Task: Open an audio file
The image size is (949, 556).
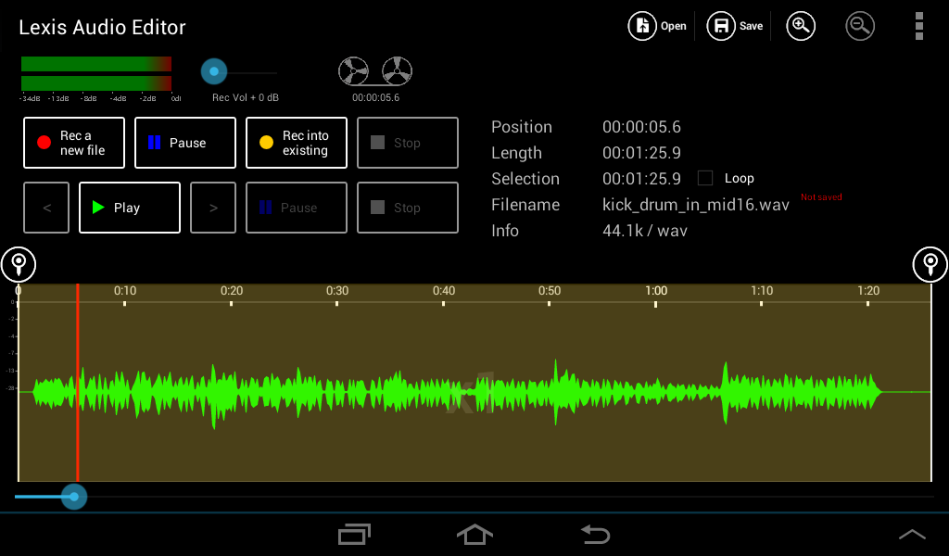Action: (657, 26)
